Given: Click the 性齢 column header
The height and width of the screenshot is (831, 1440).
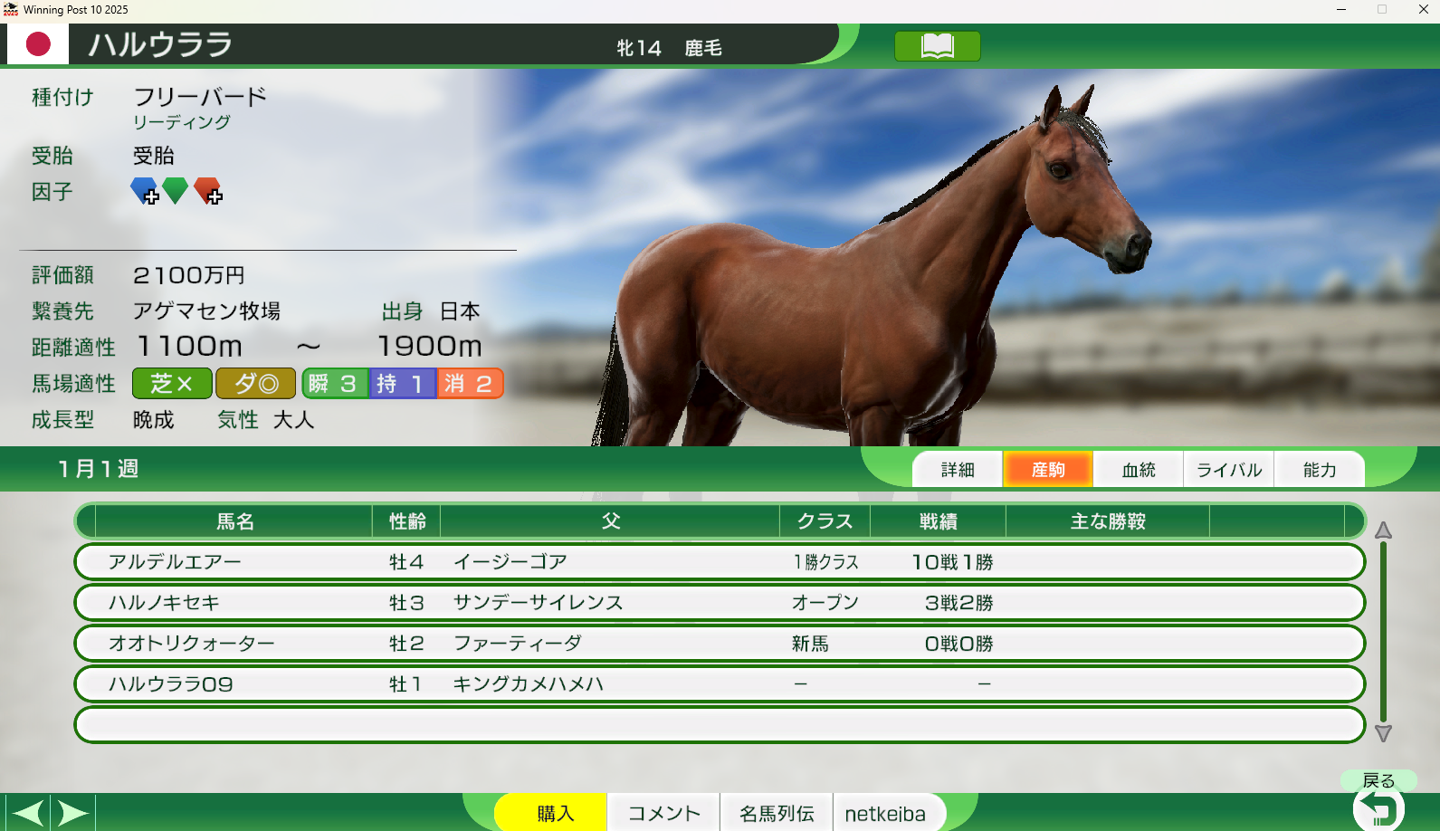Looking at the screenshot, I should pos(407,521).
